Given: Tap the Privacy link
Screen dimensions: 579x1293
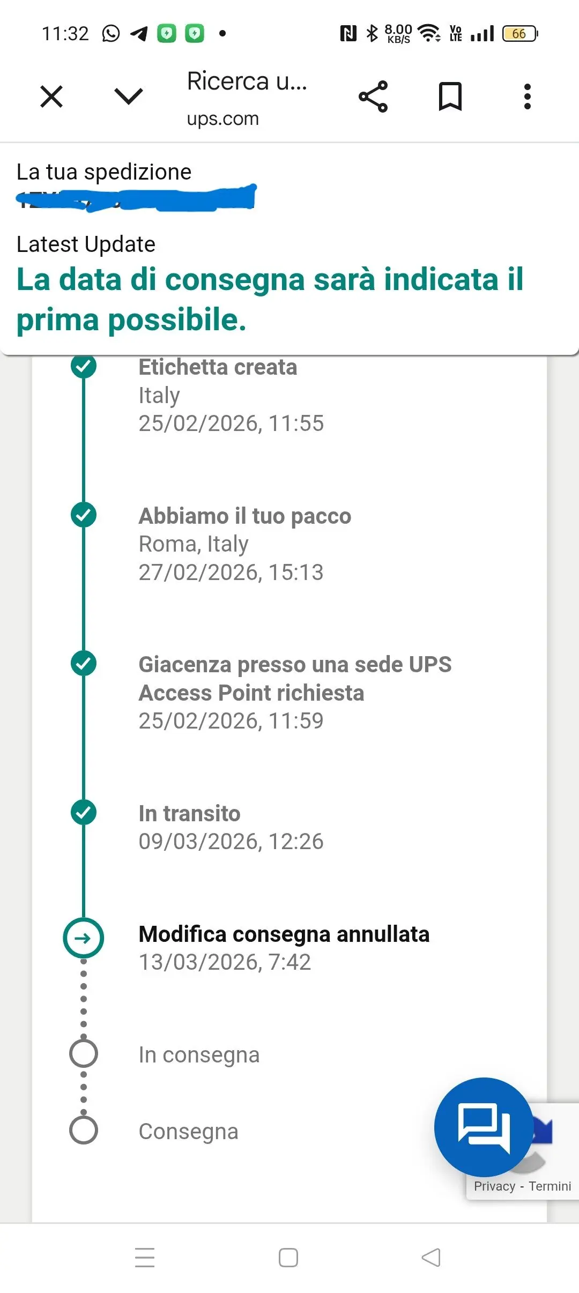Looking at the screenshot, I should tap(494, 1186).
